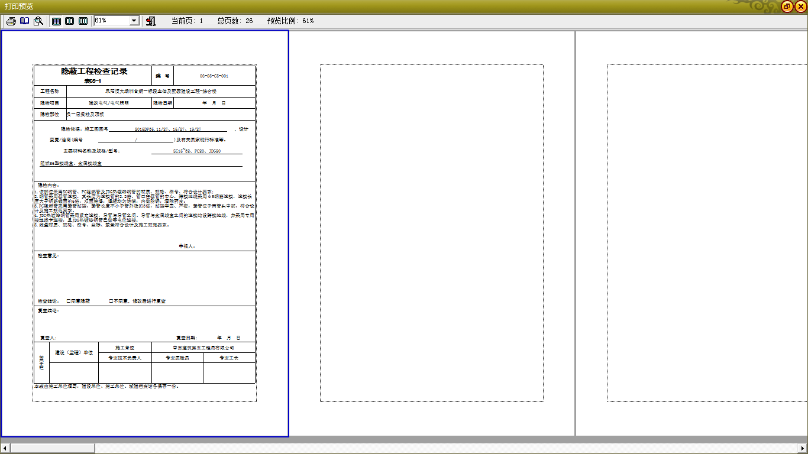
Task: Select the blank second page preview
Action: [x=431, y=233]
